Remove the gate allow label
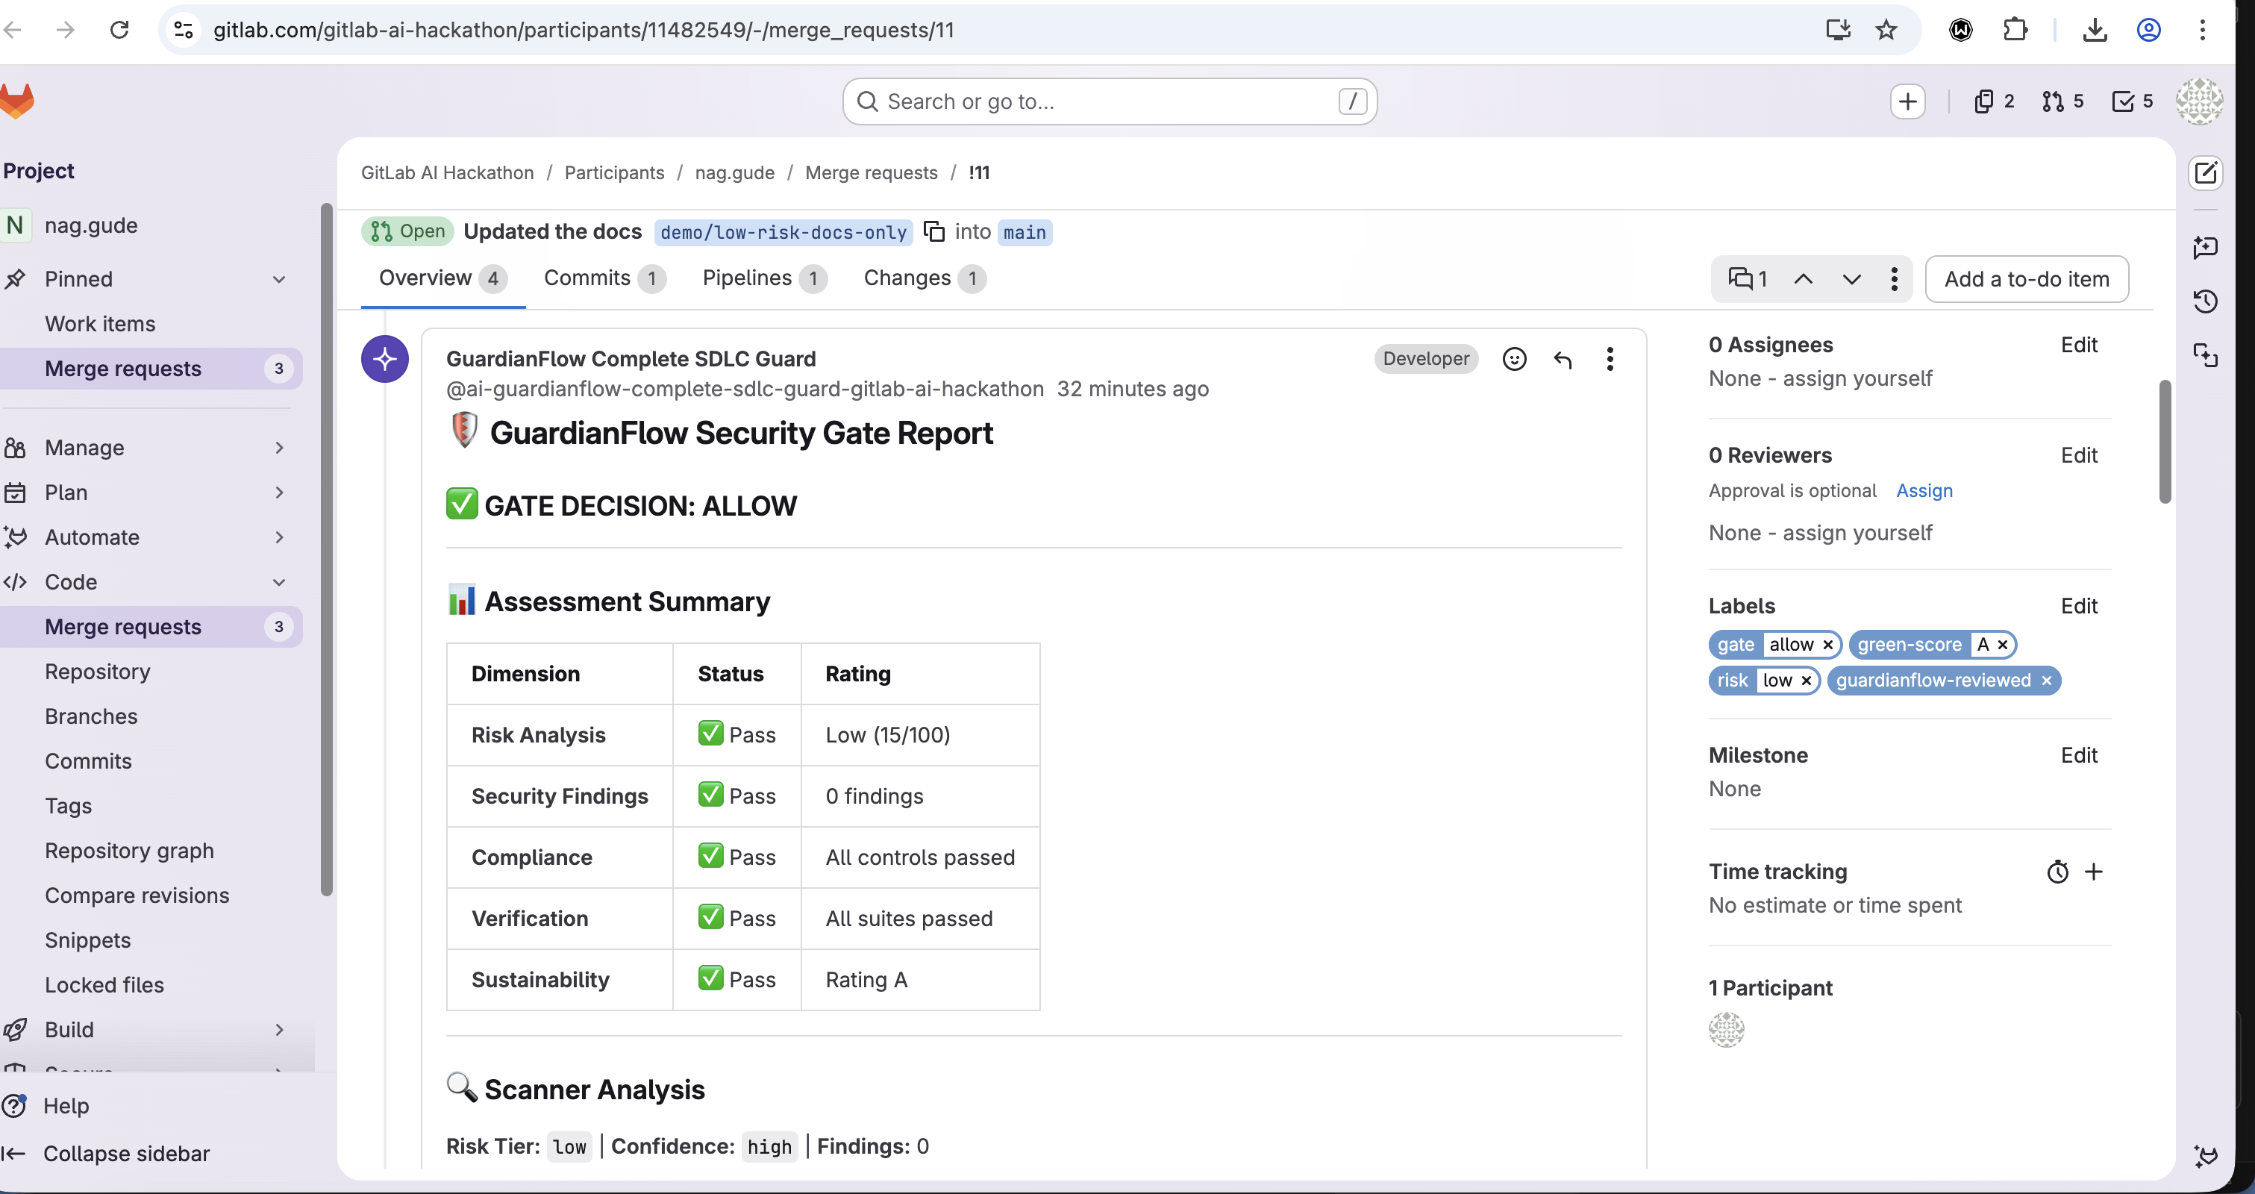 click(1828, 646)
